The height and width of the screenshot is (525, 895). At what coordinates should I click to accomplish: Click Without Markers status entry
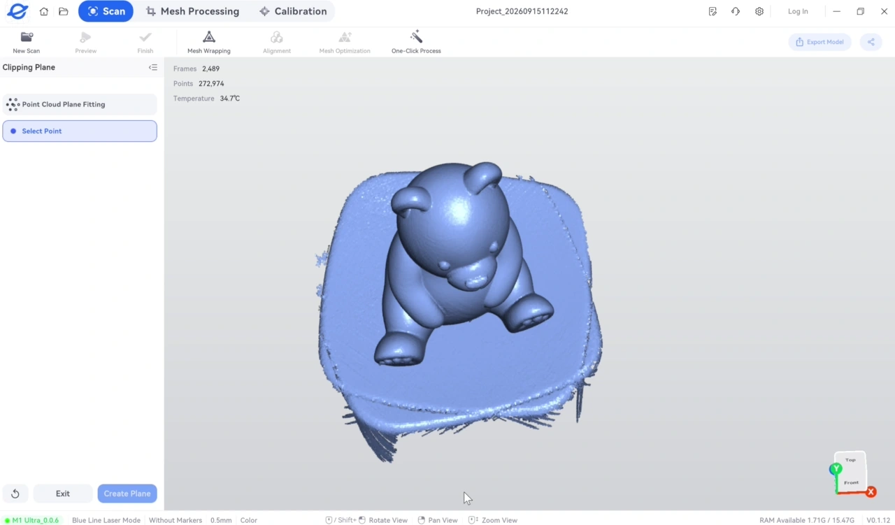click(176, 520)
